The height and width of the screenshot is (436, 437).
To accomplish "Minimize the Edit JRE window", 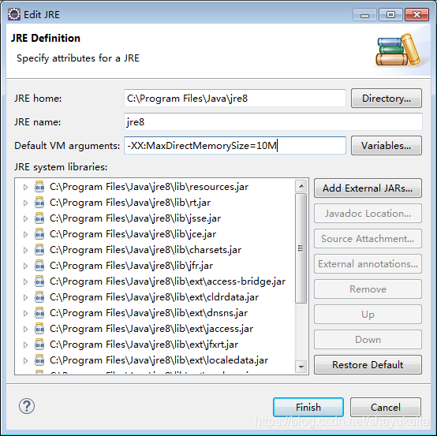I will coord(364,14).
